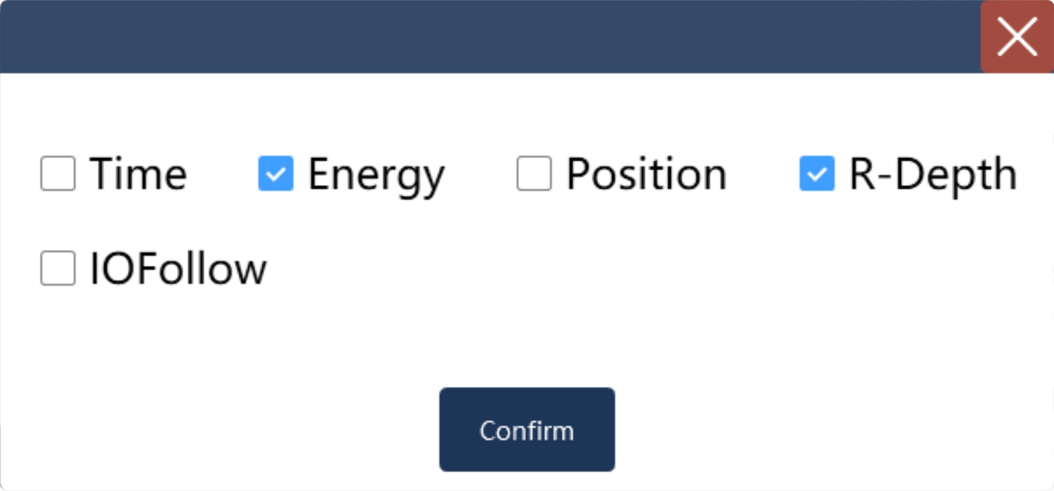Click the empty box left of Position
This screenshot has width=1054, height=491.
(534, 173)
